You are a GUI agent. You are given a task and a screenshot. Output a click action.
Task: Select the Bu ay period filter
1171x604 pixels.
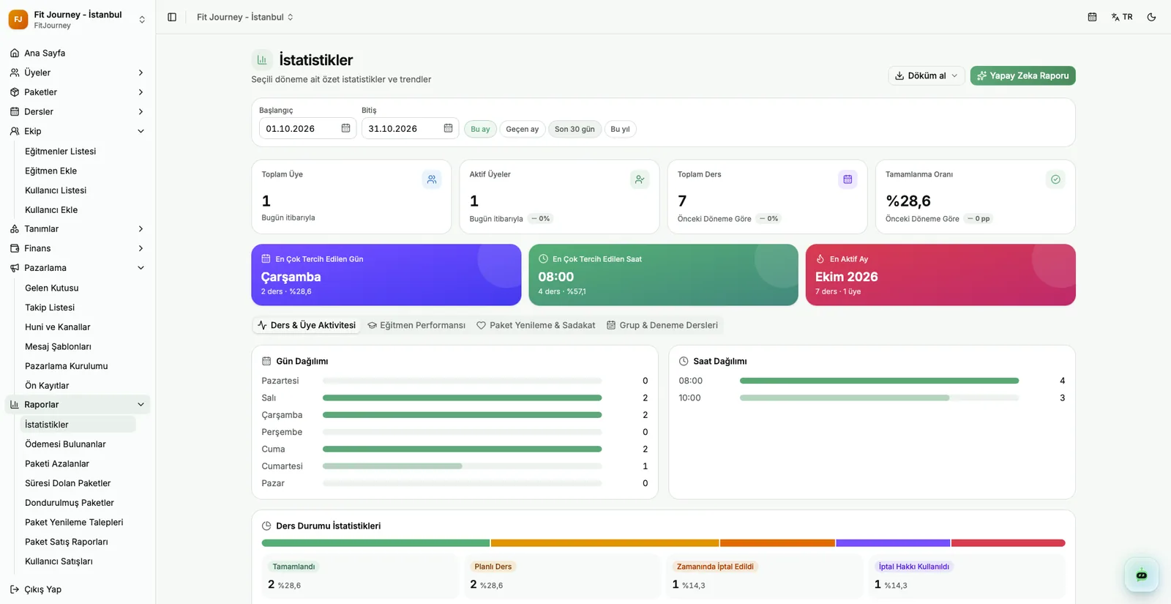(480, 129)
